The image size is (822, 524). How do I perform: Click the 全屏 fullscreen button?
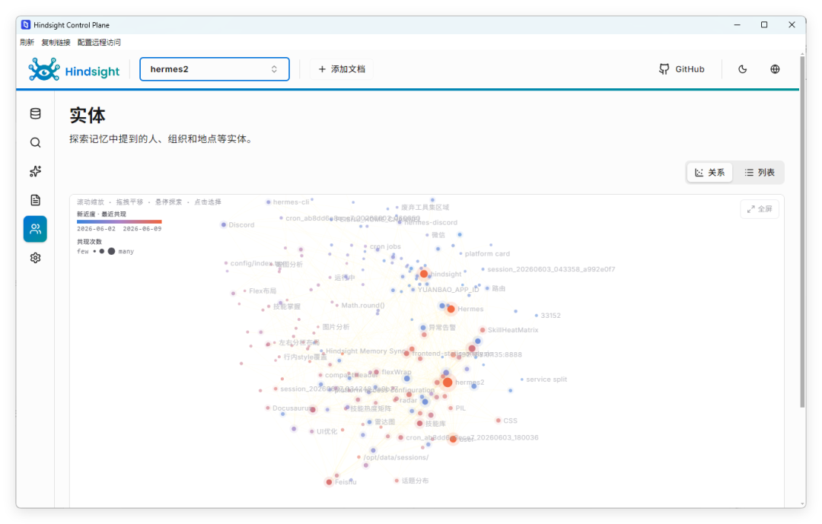(x=760, y=209)
